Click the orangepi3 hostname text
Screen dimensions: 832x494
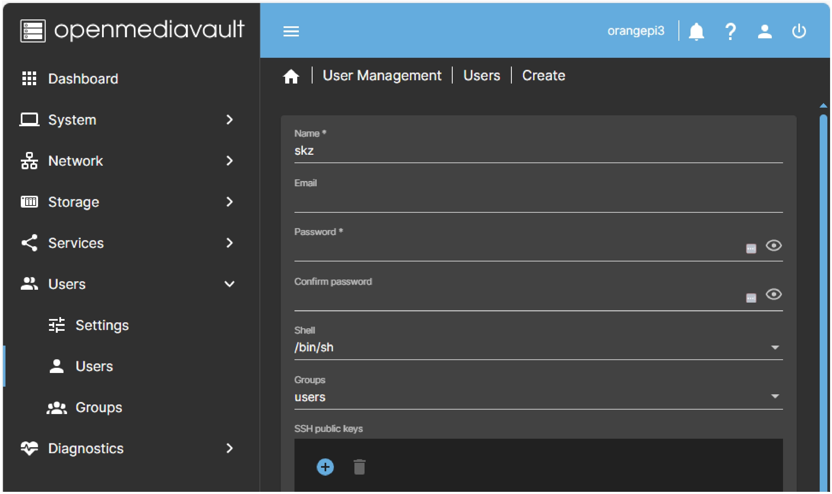635,31
